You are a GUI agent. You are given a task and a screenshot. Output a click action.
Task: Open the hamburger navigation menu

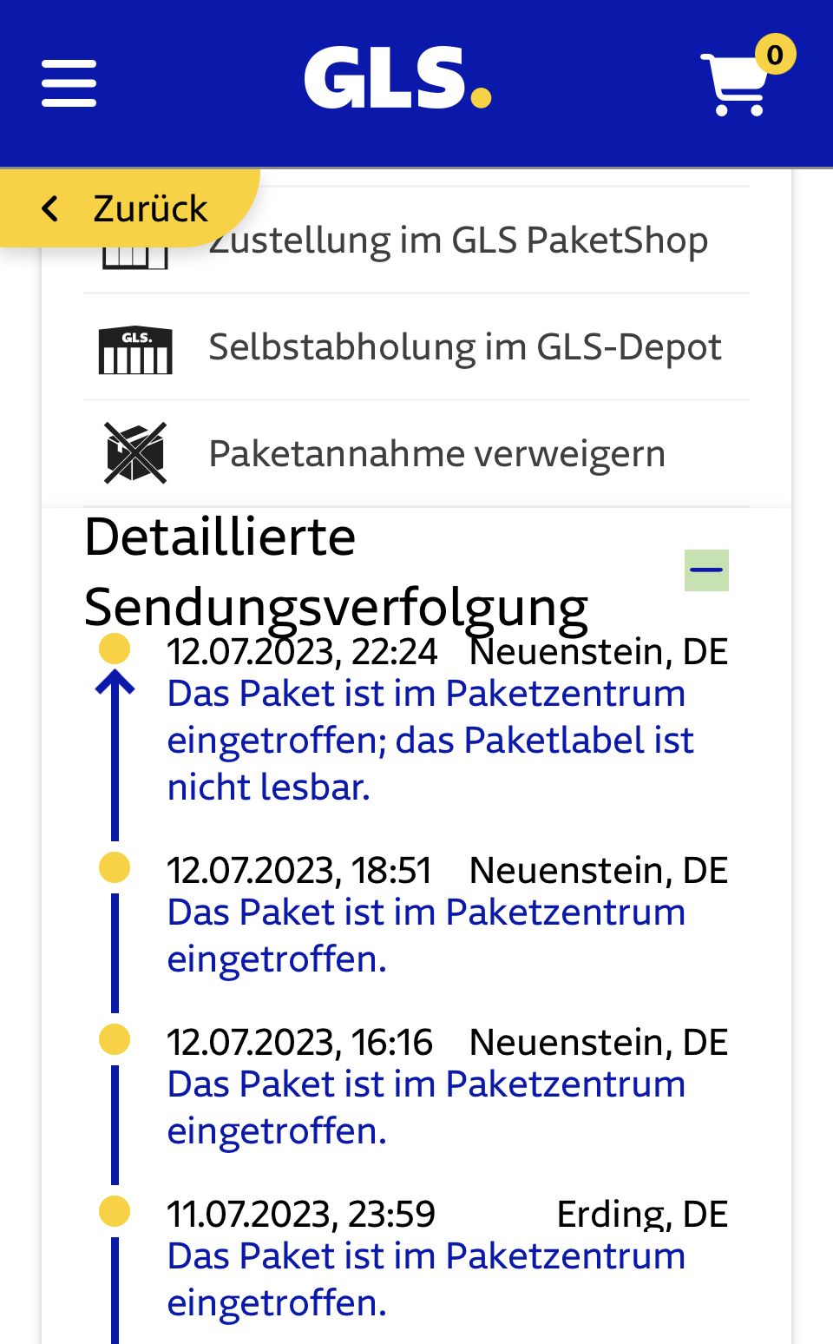[x=69, y=83]
